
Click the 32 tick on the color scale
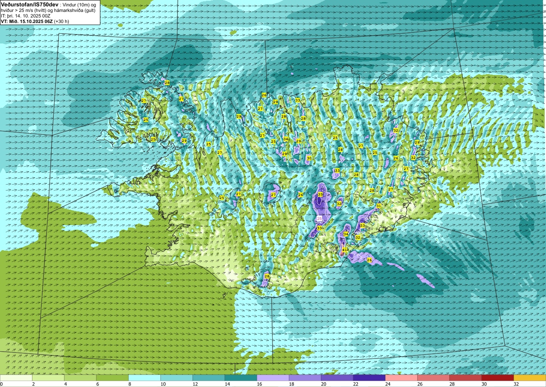(x=516, y=384)
